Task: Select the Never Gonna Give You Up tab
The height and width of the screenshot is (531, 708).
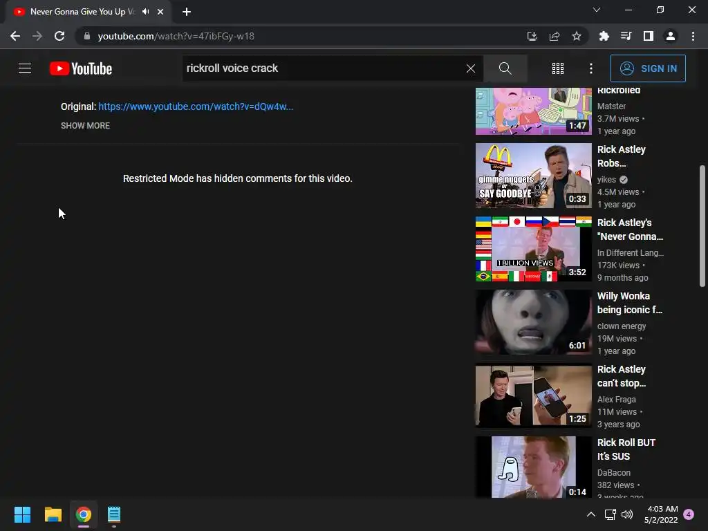Action: (x=82, y=12)
